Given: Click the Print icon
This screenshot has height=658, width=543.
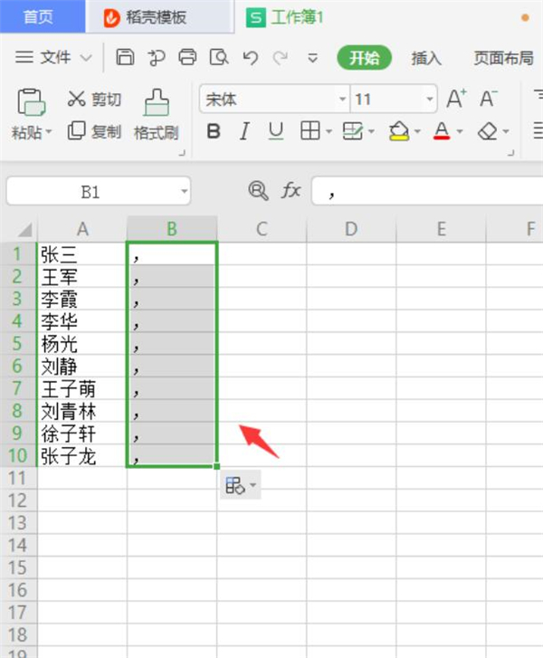Looking at the screenshot, I should 187,57.
